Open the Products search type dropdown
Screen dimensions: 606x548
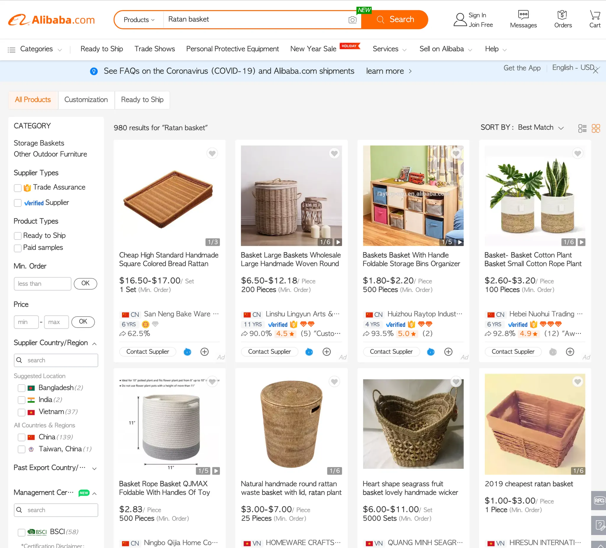(x=139, y=20)
